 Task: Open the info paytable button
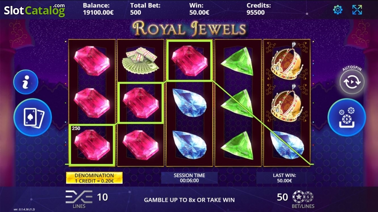(x=26, y=82)
